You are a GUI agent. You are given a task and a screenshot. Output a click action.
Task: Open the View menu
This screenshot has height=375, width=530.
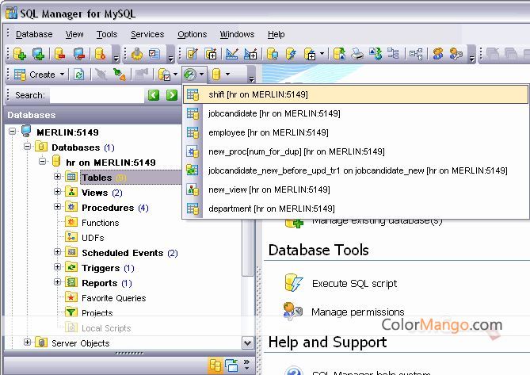pyautogui.click(x=74, y=34)
